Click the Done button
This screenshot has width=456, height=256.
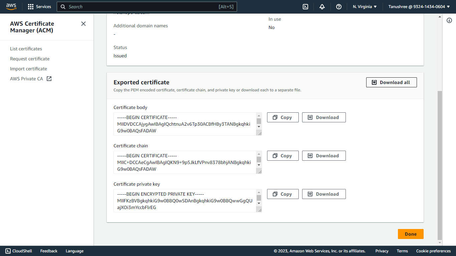tap(411, 234)
